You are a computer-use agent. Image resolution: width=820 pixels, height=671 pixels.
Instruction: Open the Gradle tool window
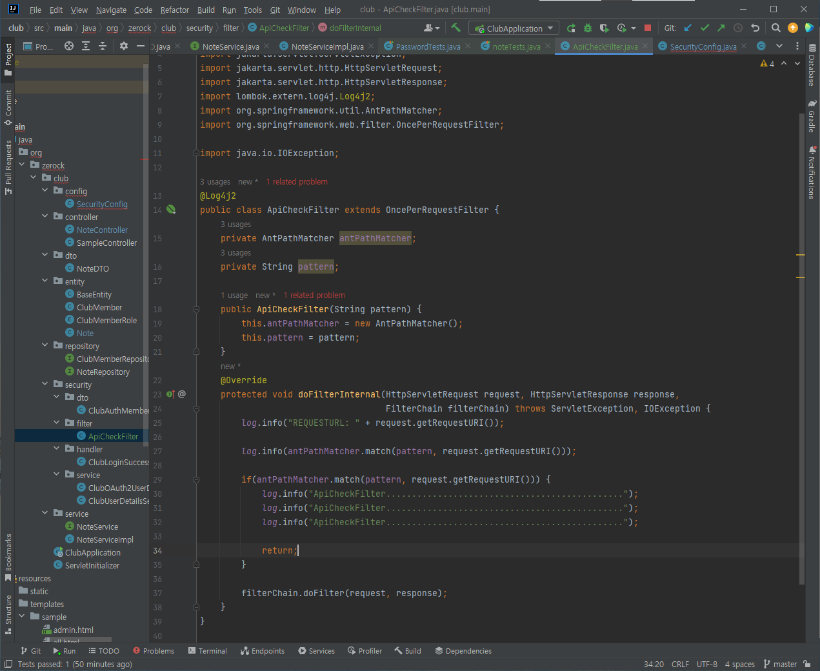[x=812, y=117]
